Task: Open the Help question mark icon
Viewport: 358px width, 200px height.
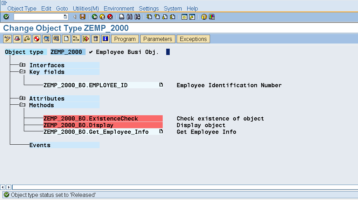Action: pos(204,17)
